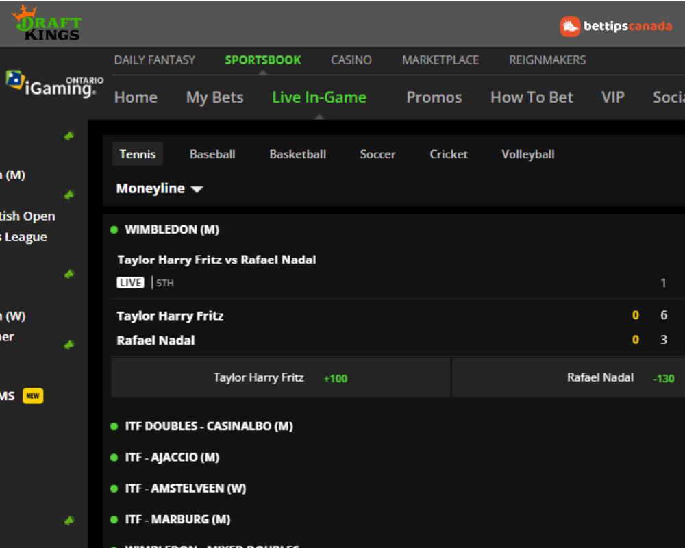Open the VIP page
Viewport: 685px width, 548px height.
coord(613,97)
